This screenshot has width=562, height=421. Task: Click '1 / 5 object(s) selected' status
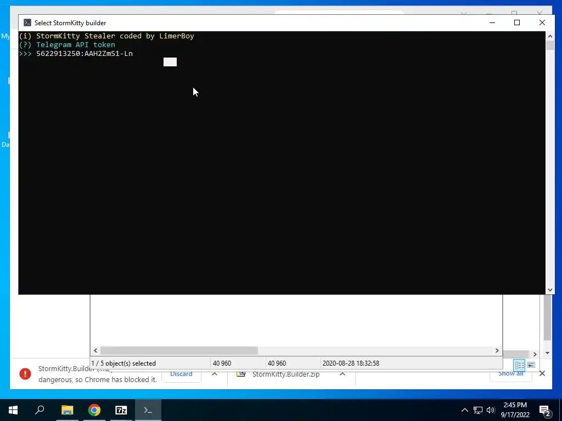[123, 363]
